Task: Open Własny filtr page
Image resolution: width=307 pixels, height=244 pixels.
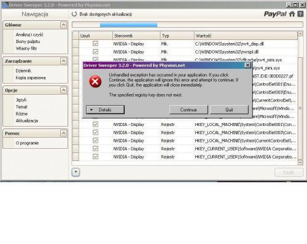Action: tap(26, 49)
